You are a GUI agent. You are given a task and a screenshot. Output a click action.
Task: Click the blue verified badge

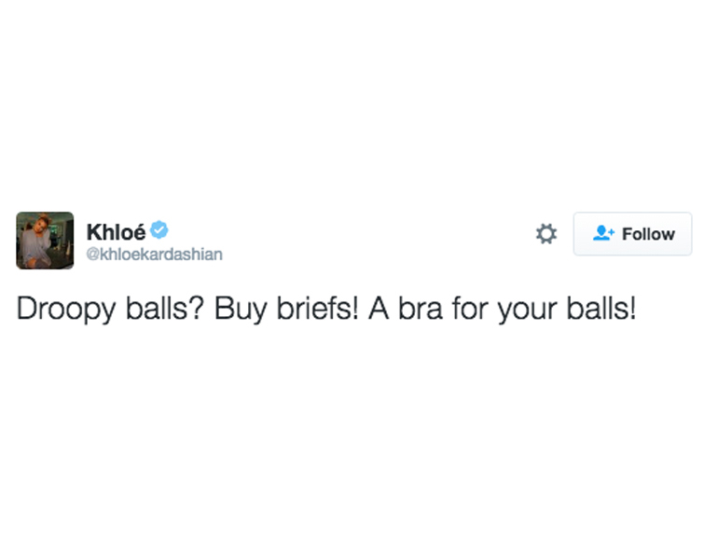[159, 229]
